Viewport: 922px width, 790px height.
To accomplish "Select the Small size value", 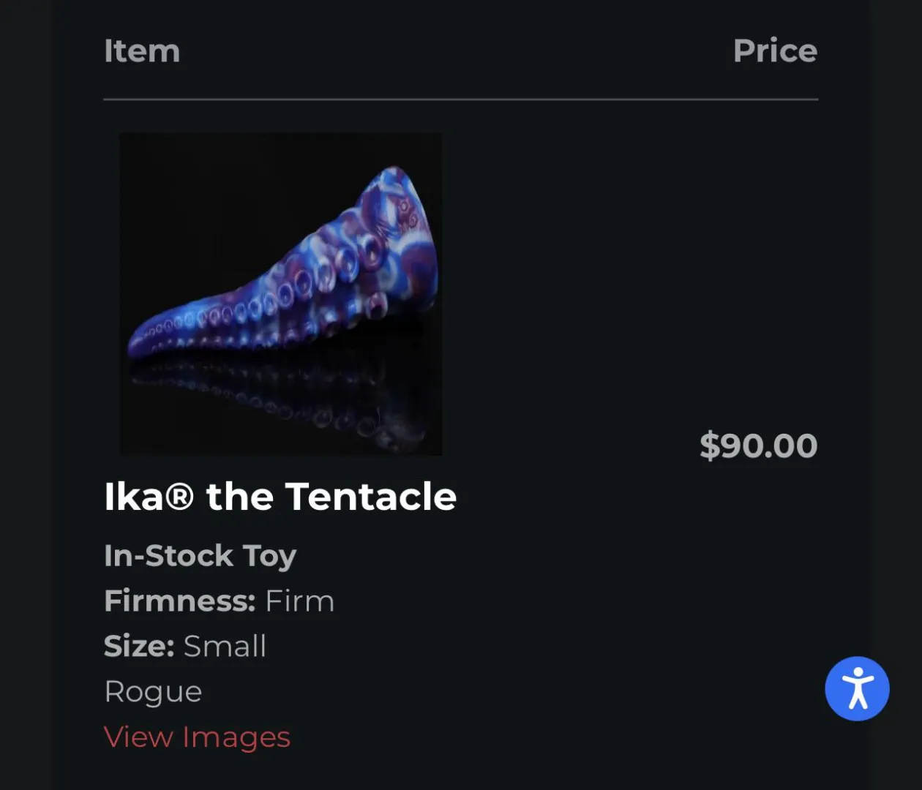I will [225, 647].
